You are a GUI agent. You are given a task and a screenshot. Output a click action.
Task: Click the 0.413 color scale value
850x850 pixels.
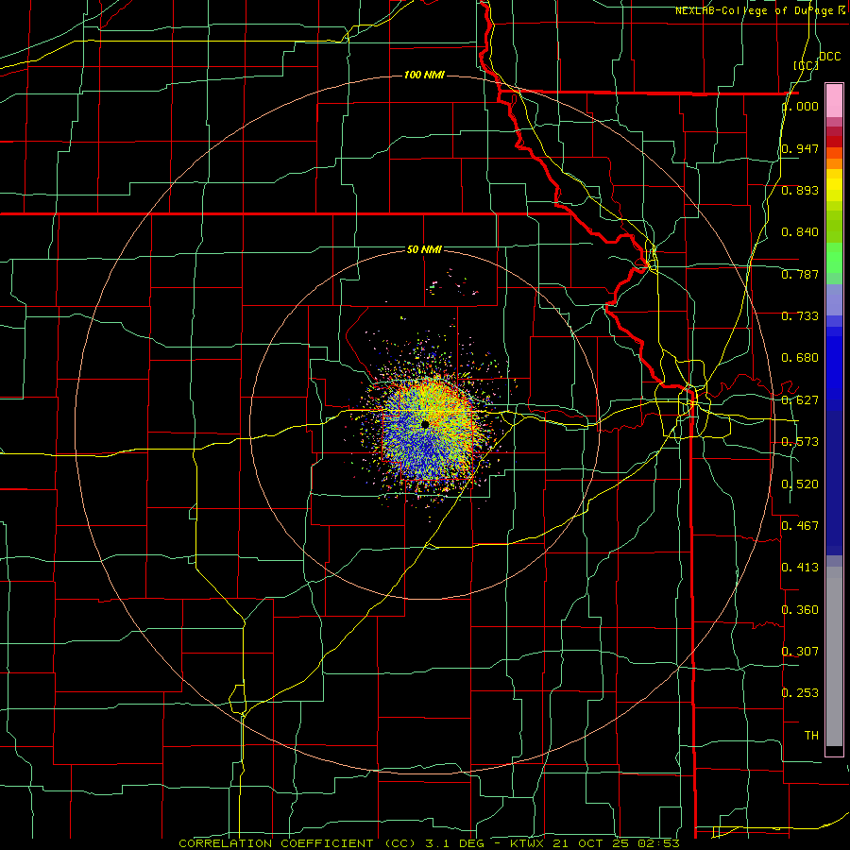pos(800,568)
